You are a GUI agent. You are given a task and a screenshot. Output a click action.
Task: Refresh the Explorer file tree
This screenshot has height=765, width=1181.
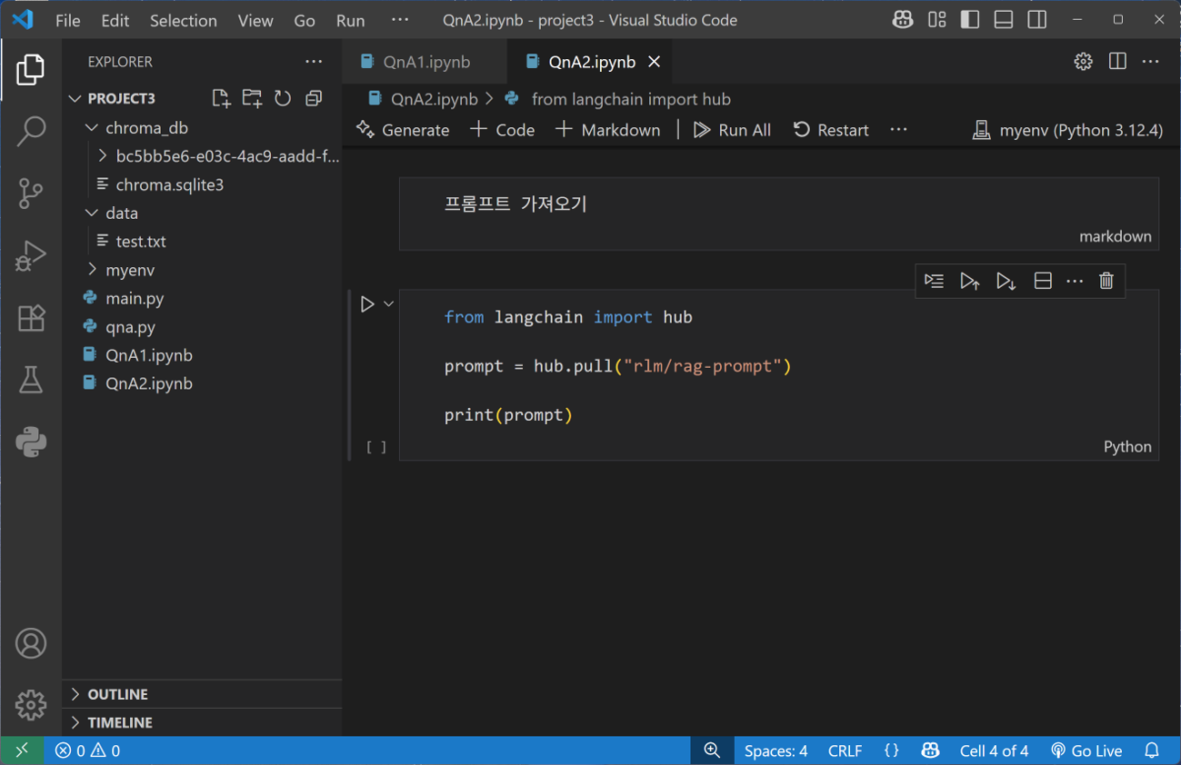pos(283,98)
